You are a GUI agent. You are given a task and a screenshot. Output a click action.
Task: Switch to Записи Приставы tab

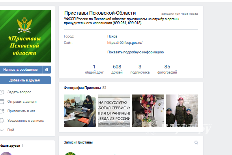pyautogui.click(x=78, y=142)
